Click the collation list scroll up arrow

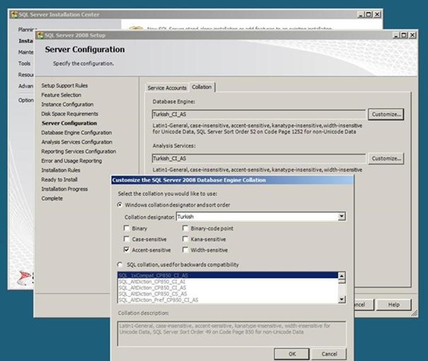342,275
